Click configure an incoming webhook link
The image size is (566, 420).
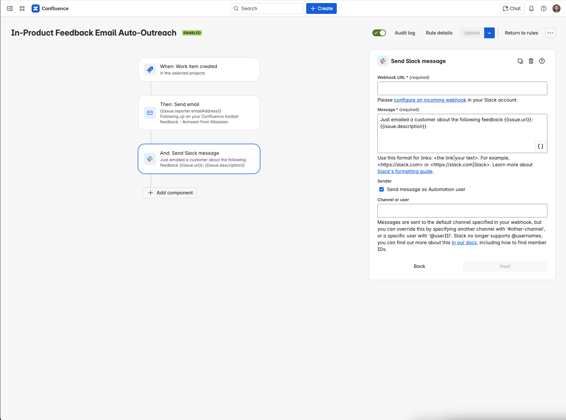pos(430,100)
